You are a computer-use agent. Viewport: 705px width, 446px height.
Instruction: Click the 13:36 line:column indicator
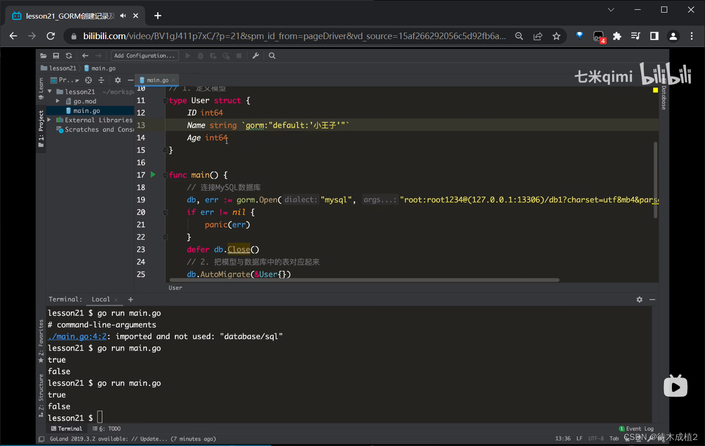point(563,439)
